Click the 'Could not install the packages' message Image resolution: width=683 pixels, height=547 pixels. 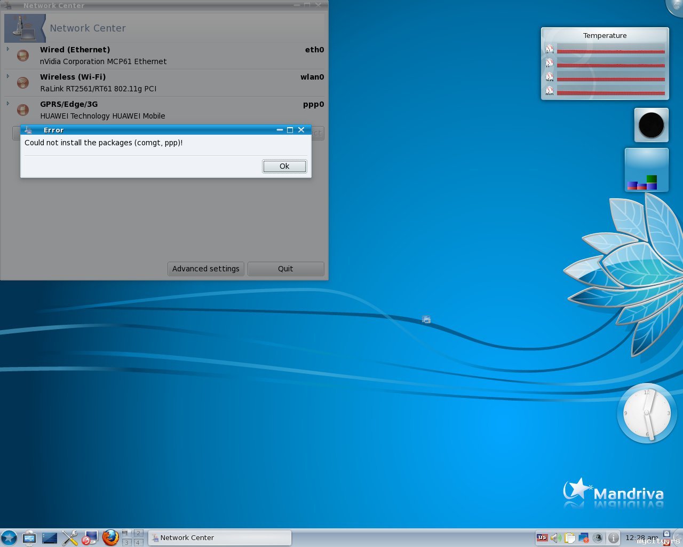[104, 143]
